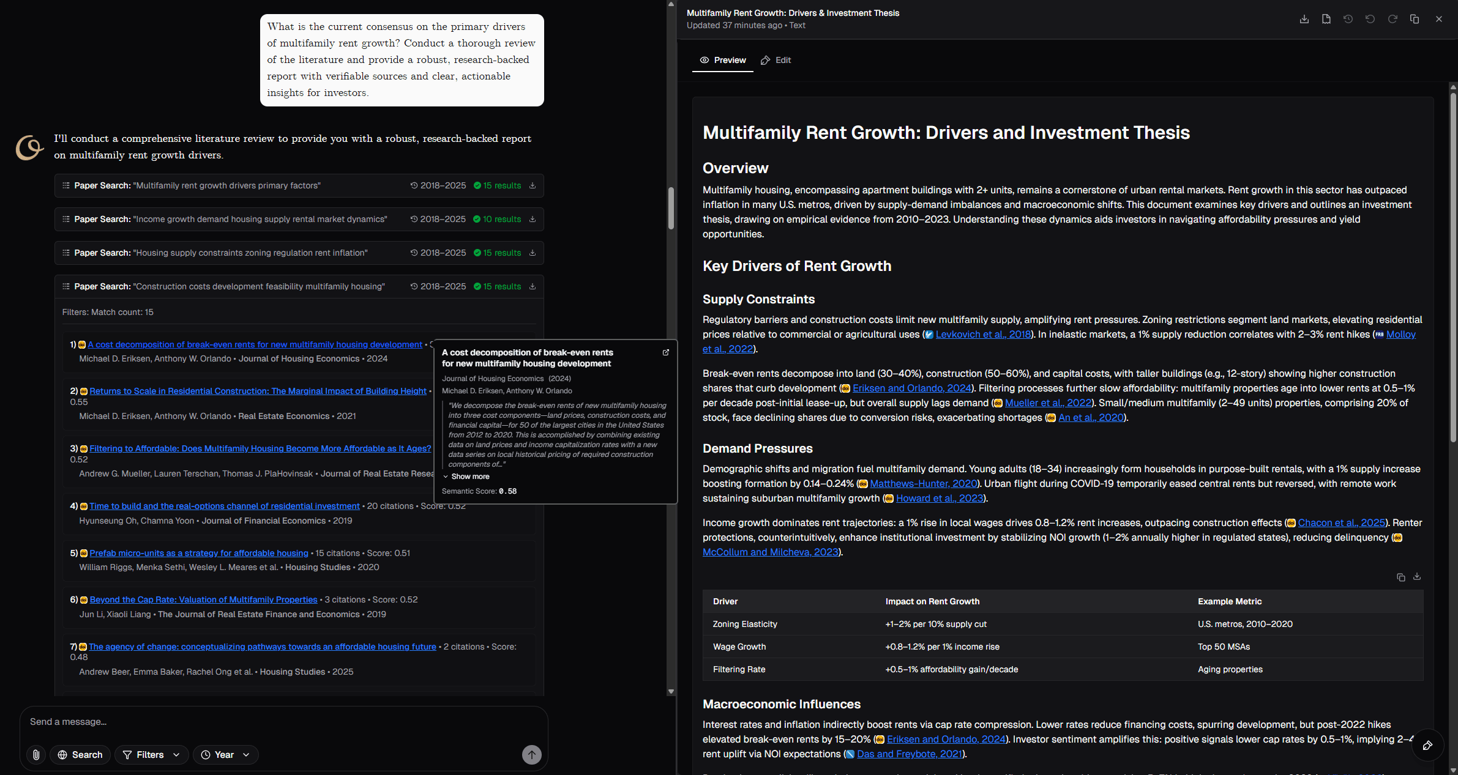The width and height of the screenshot is (1458, 775).
Task: Open the Preview tab of the report
Action: point(722,60)
